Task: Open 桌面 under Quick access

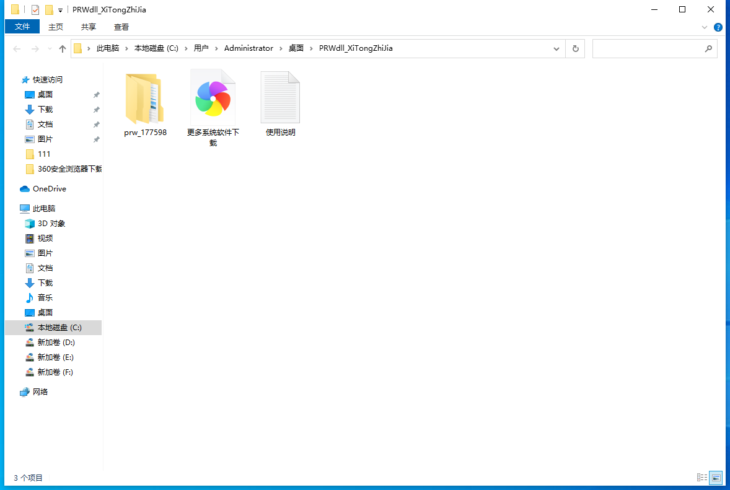Action: (x=45, y=94)
